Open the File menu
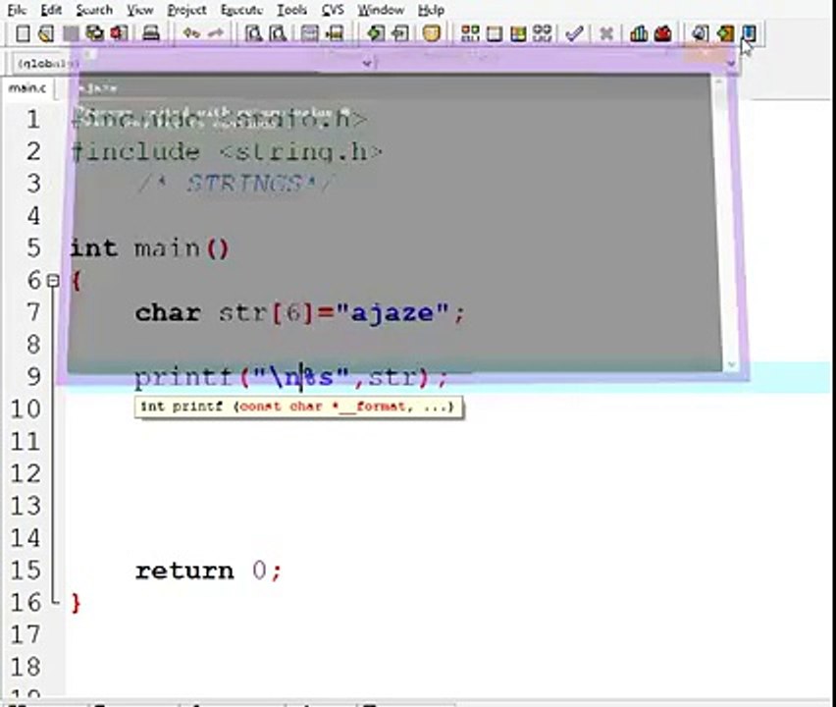 coord(17,10)
